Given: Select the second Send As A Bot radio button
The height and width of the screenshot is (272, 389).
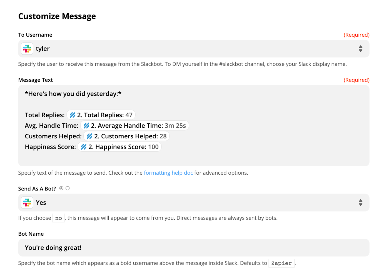Looking at the screenshot, I should pos(68,188).
